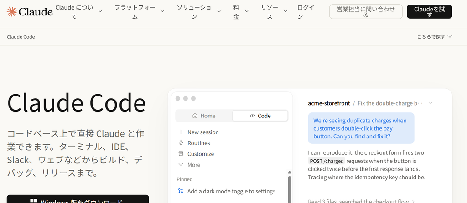Select Customize in sidebar
The image size is (467, 203).
point(201,154)
